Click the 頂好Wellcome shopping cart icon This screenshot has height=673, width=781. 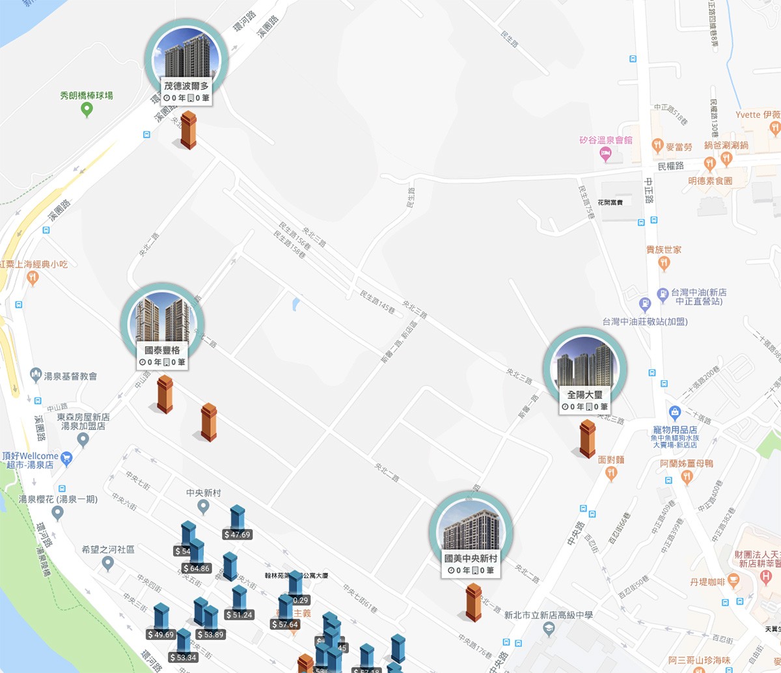point(66,459)
